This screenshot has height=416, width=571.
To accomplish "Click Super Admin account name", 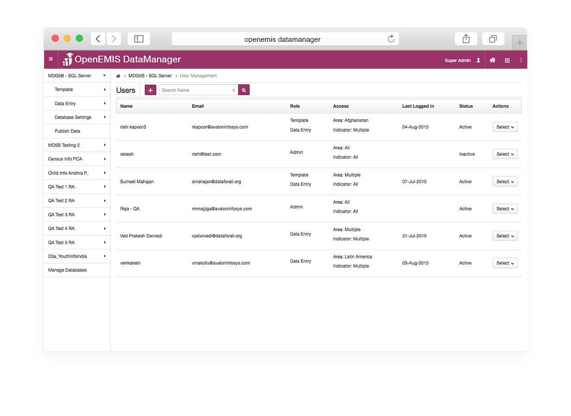I will (x=458, y=60).
